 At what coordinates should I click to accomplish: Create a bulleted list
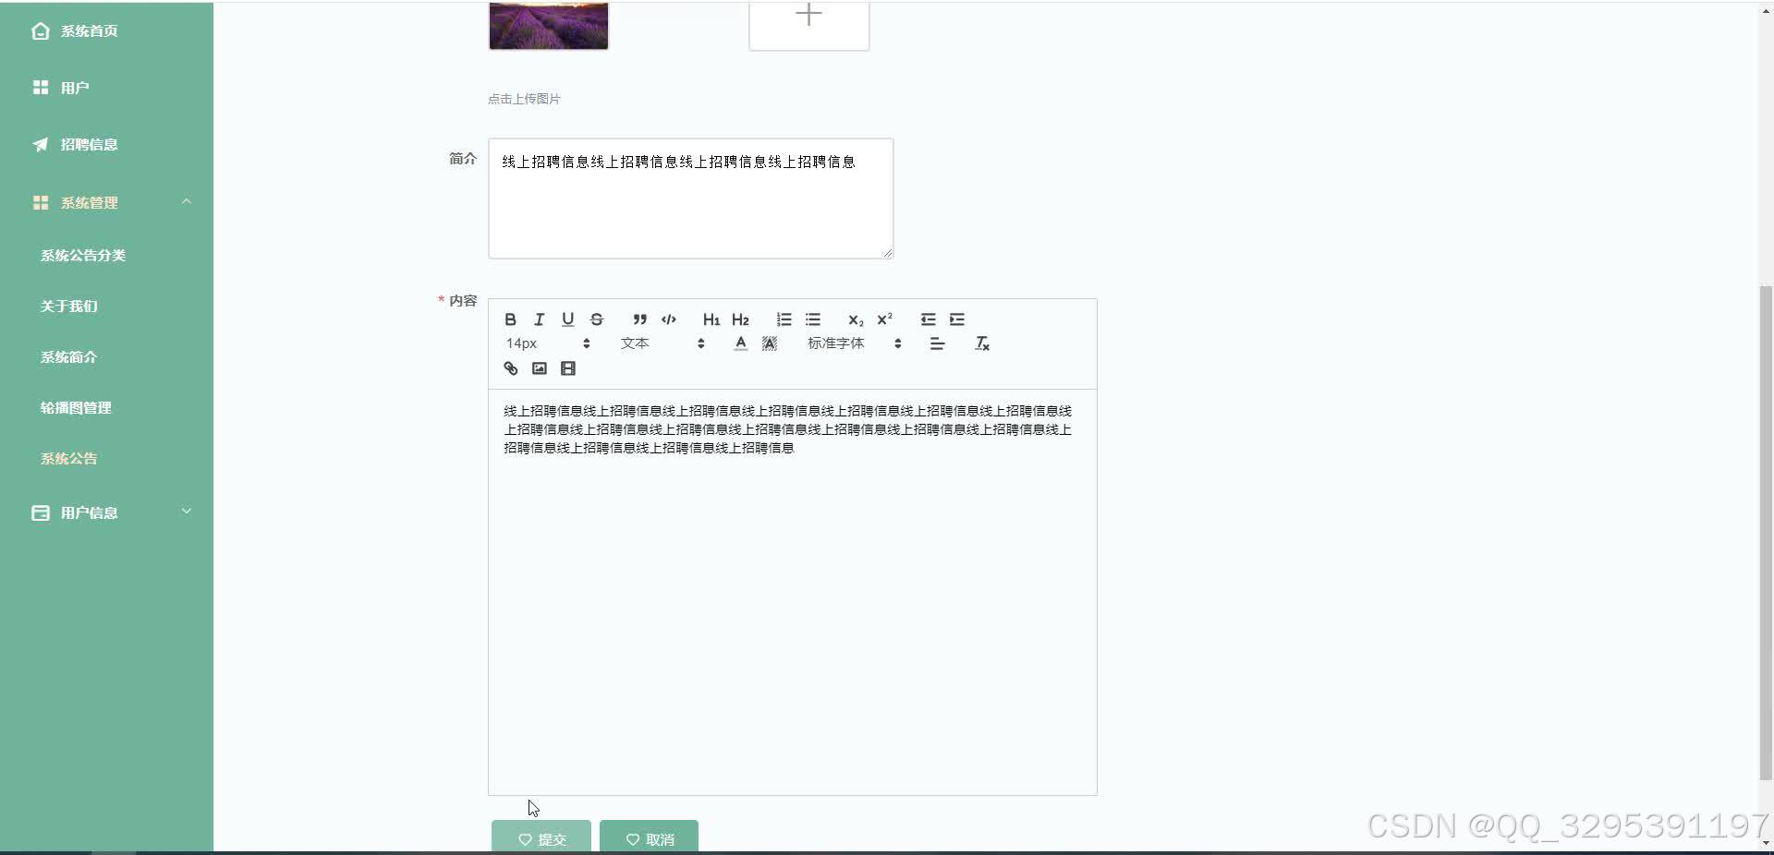[x=813, y=319]
